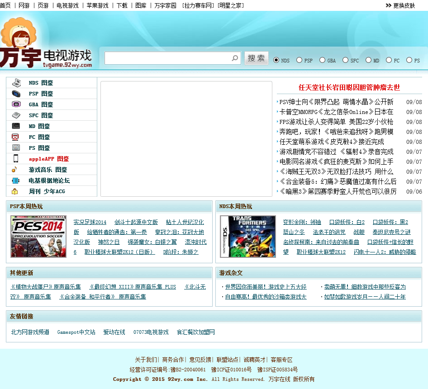Click the 万宇电视游戏 site logo
Image resolution: width=428 pixels, height=389 pixels.
[46, 43]
